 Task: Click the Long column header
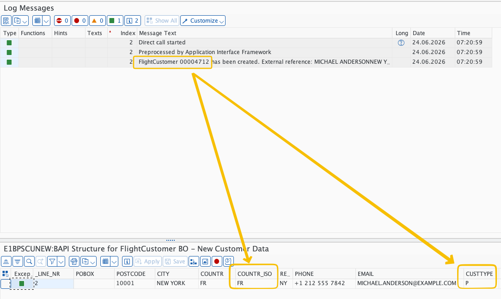click(x=402, y=33)
